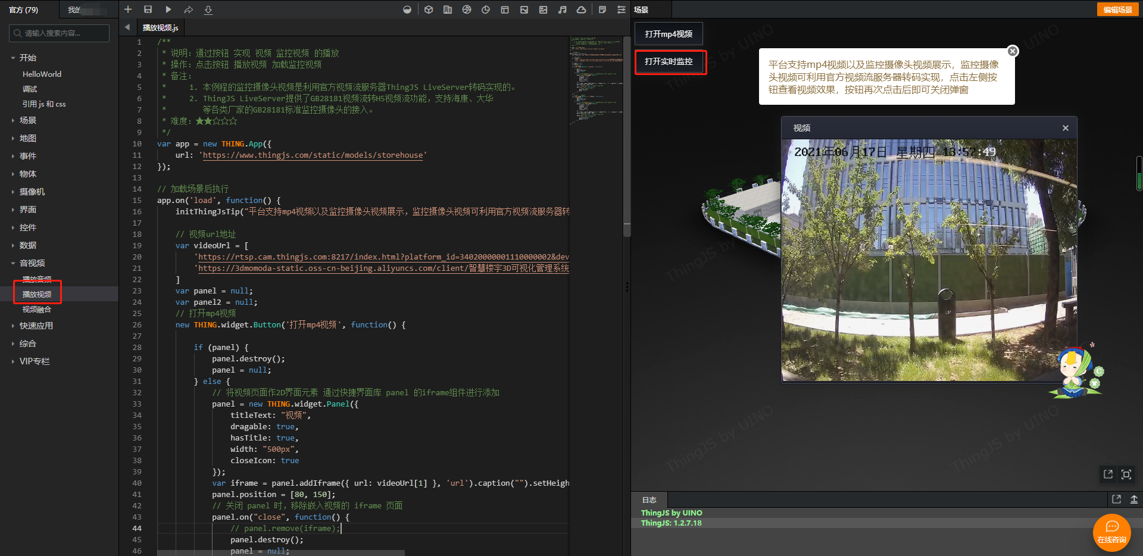Expand the 界面 tree section
Screen dimensions: 1143x556
[x=28, y=210]
